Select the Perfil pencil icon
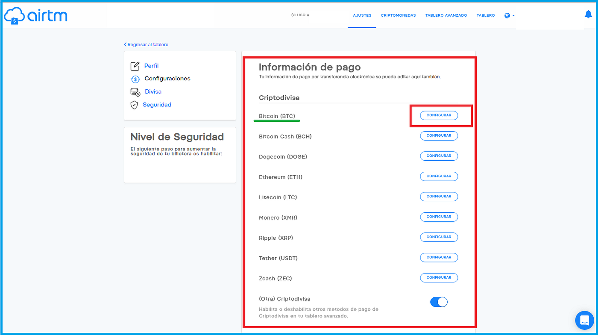598x335 pixels. [135, 65]
